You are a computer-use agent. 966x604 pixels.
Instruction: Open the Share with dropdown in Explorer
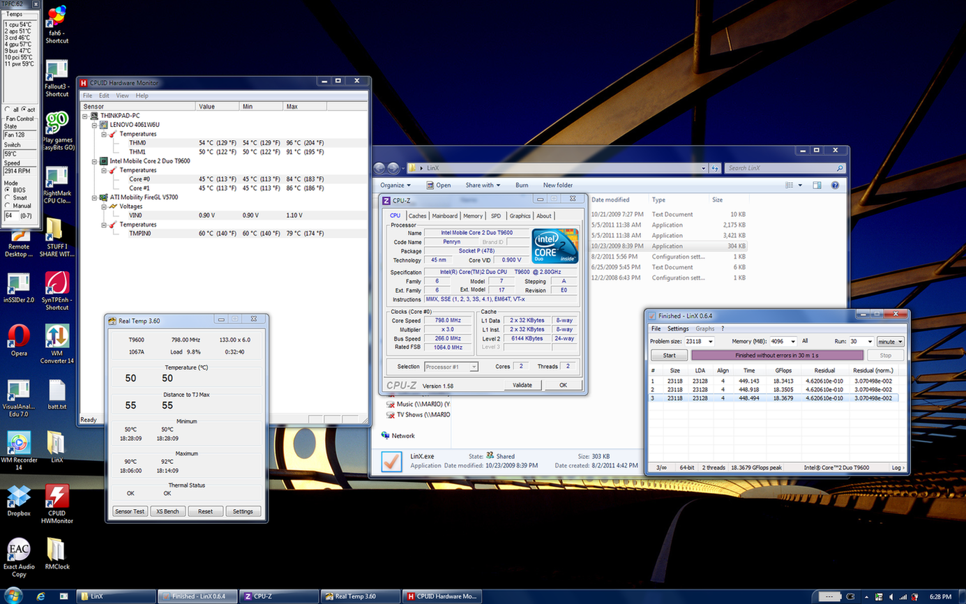483,186
